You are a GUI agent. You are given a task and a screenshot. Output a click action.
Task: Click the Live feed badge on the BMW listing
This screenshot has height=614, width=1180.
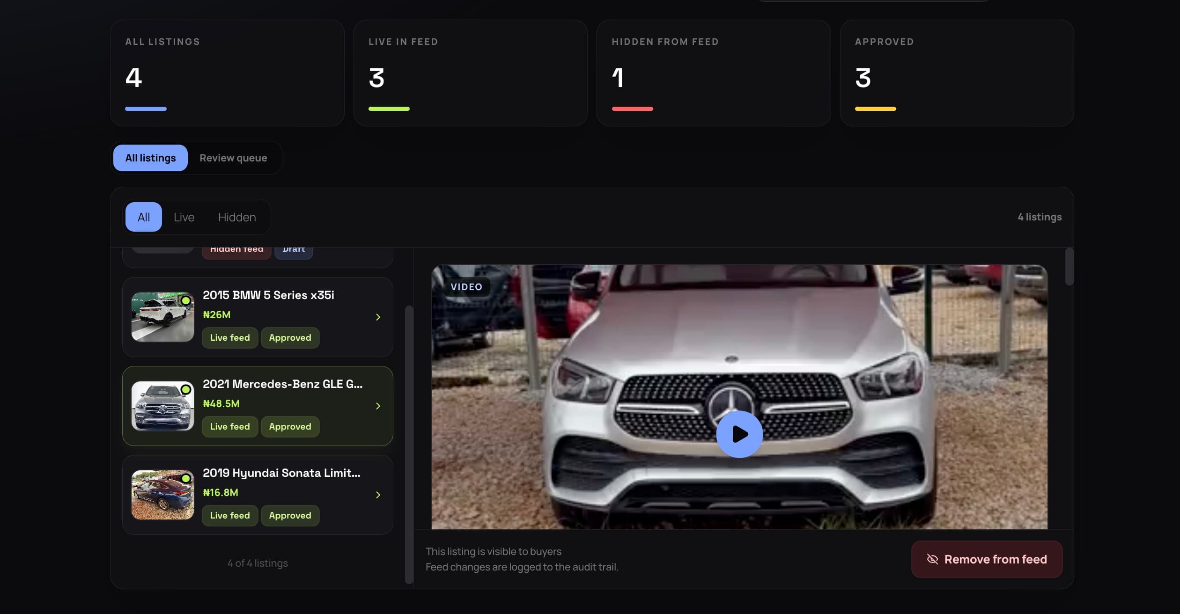tap(230, 337)
